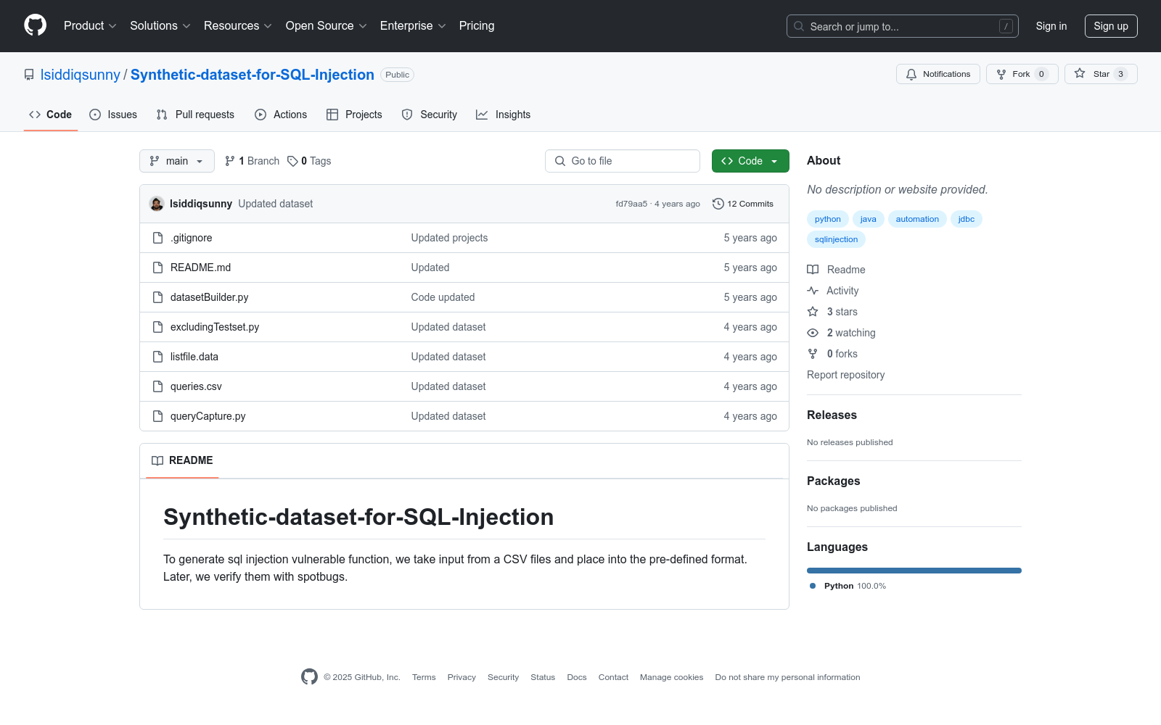The image size is (1161, 725).
Task: Click the eye icon beside 2 watching
Action: (x=813, y=333)
